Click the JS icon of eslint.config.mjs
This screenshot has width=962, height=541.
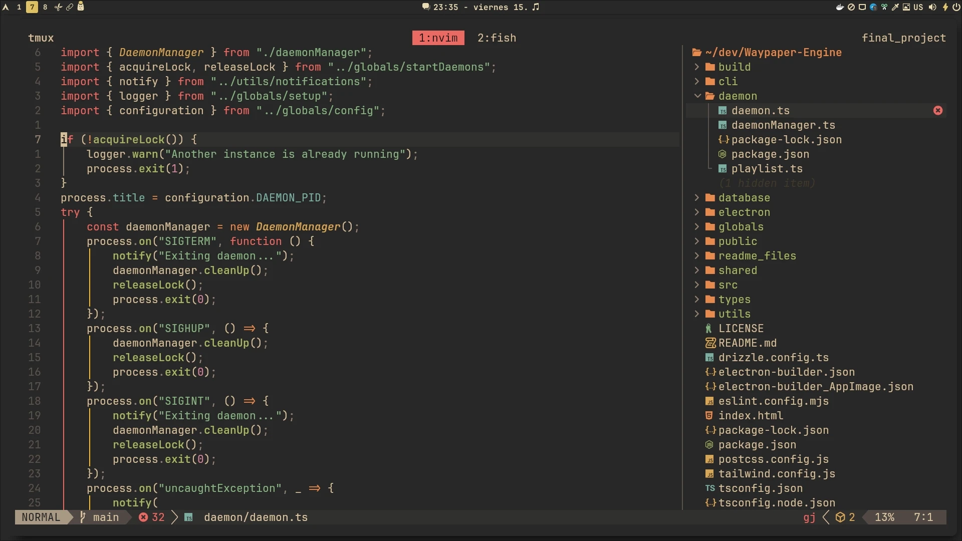[709, 401]
